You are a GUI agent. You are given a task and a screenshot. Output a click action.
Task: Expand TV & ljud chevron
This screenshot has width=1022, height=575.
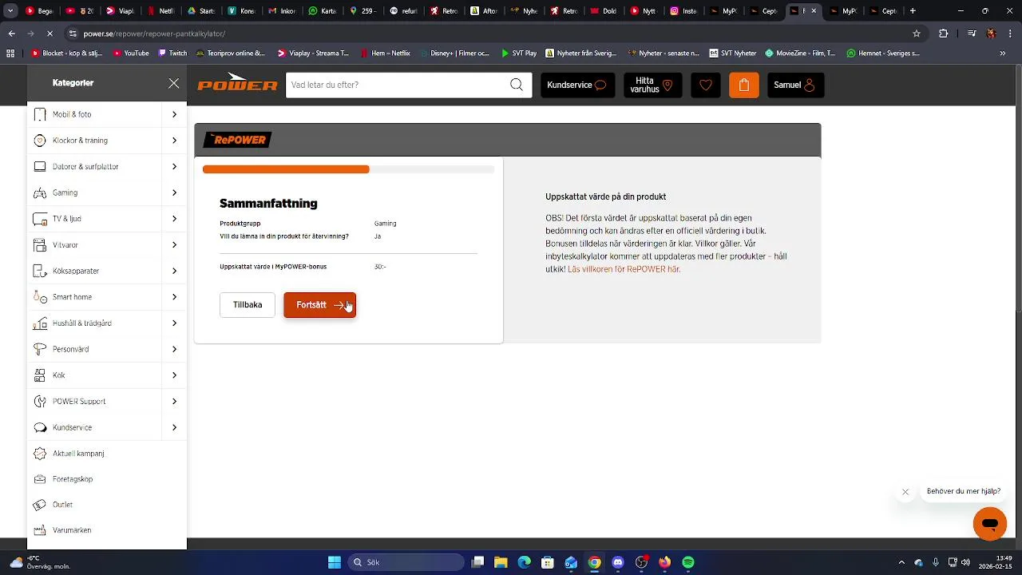[x=174, y=219]
